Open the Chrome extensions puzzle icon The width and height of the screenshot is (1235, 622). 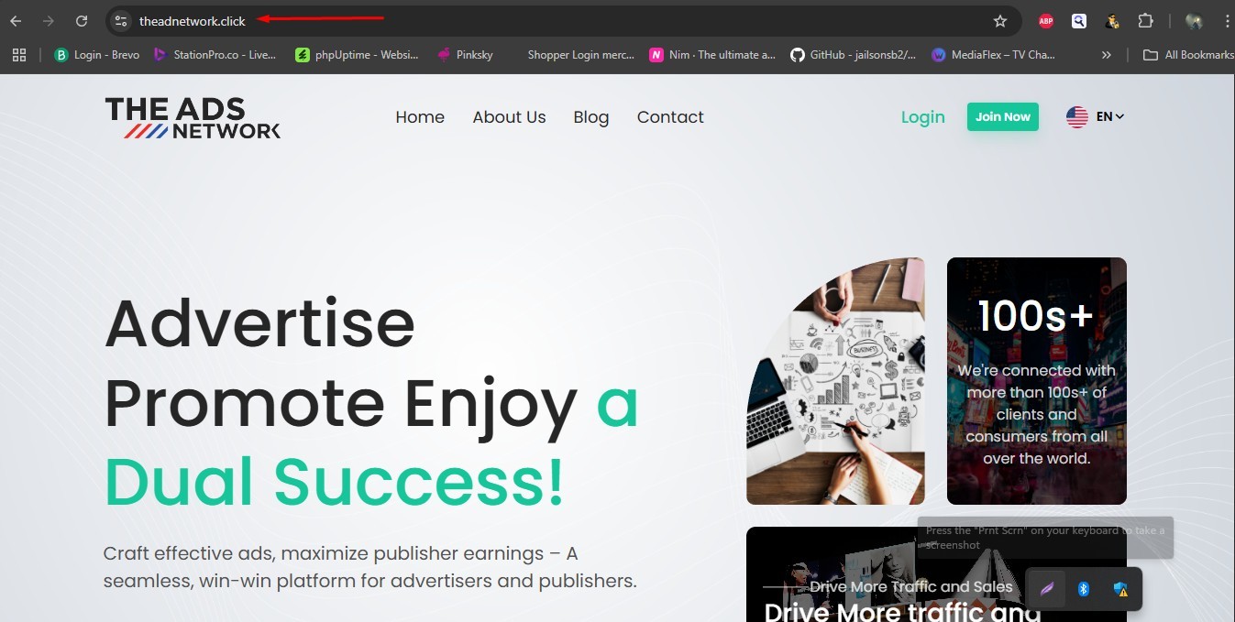(x=1145, y=21)
